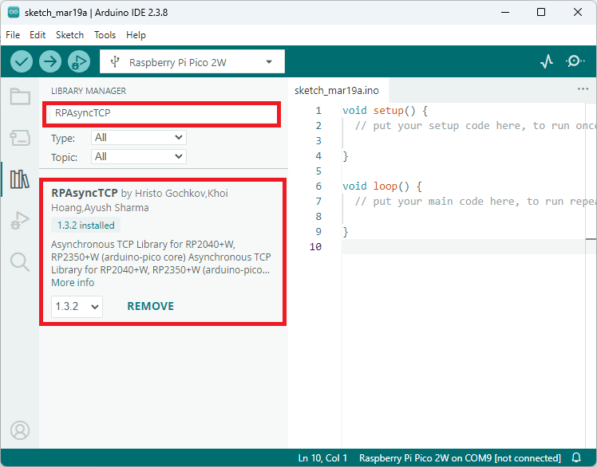Expand the Raspberry Pi Pico 2W board selector
Viewport: 597px width, 467px height.
192,61
